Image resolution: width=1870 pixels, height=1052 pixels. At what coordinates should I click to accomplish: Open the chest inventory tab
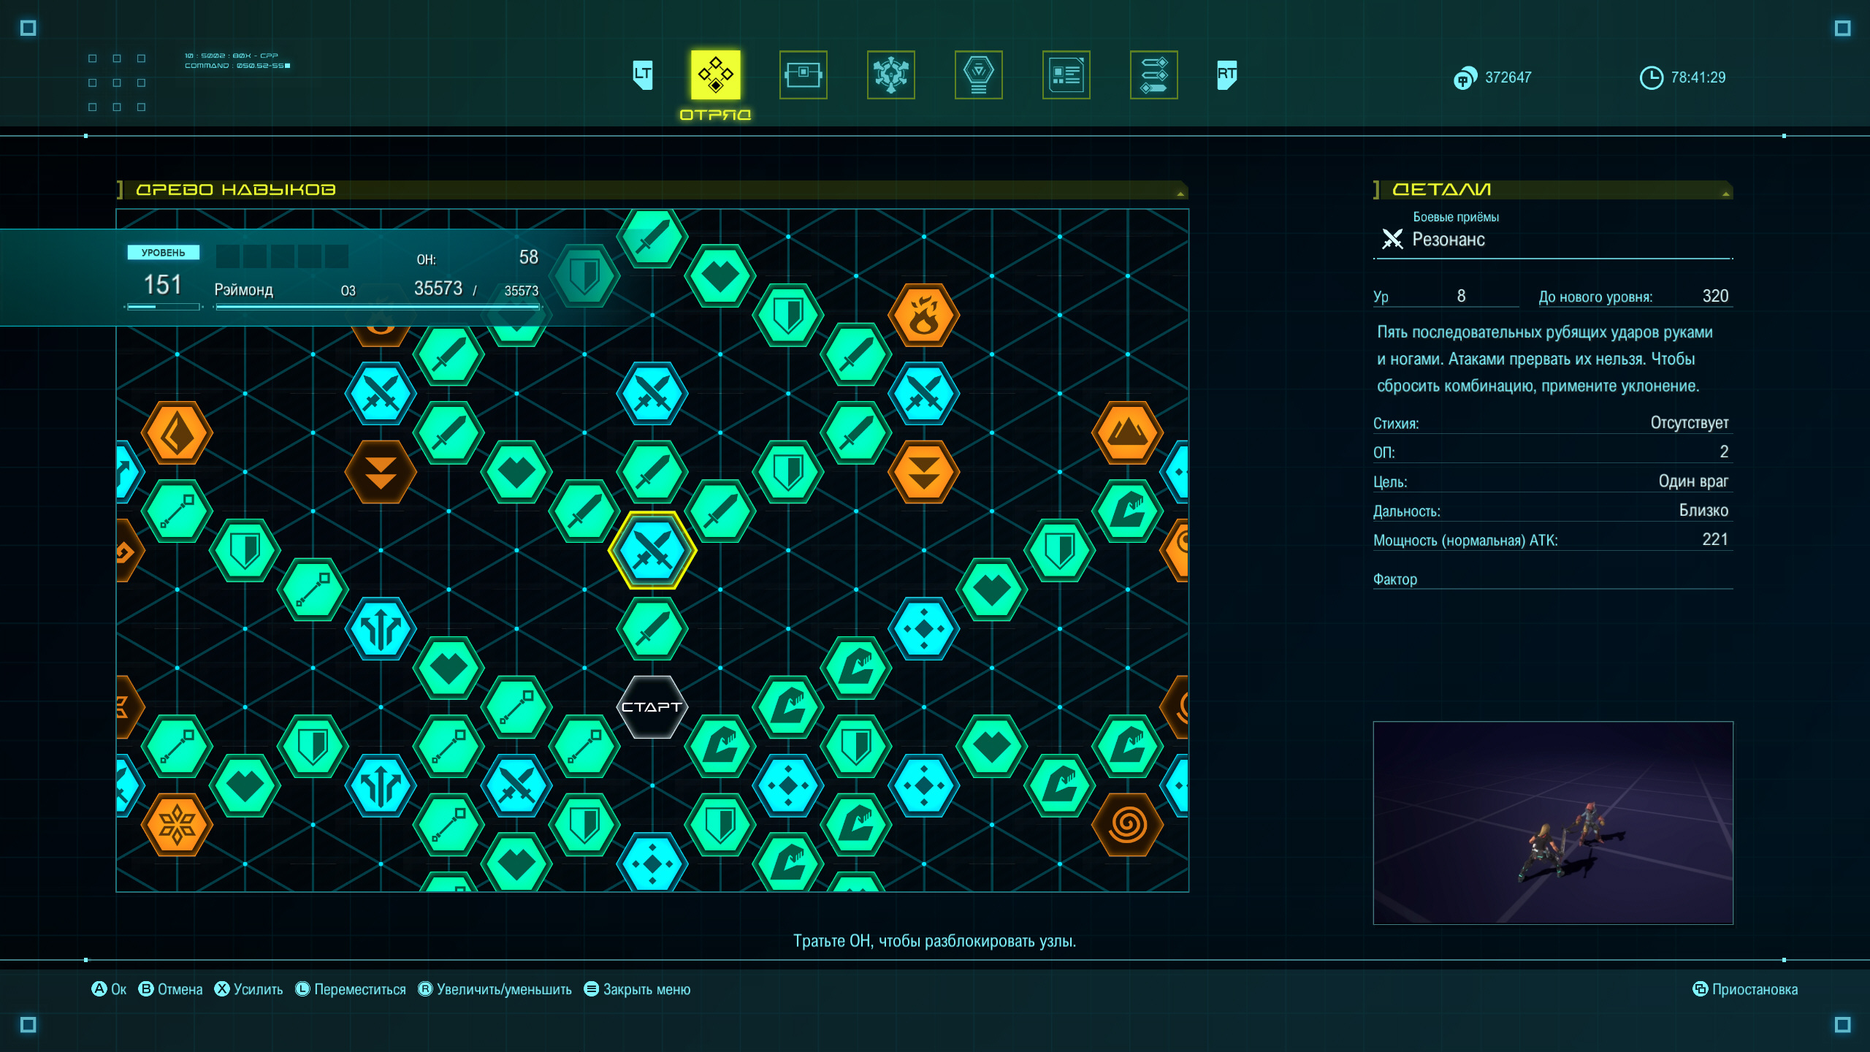pos(803,75)
